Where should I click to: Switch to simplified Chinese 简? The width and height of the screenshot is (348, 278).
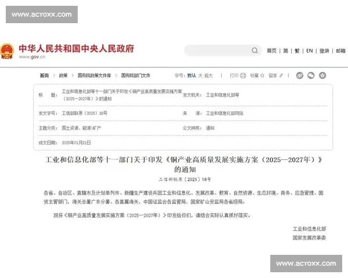click(285, 51)
